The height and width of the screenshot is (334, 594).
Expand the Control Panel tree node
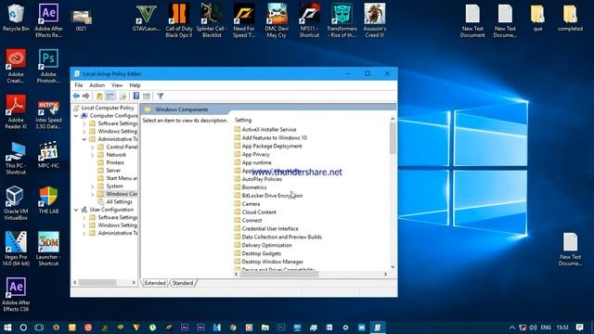coord(93,147)
